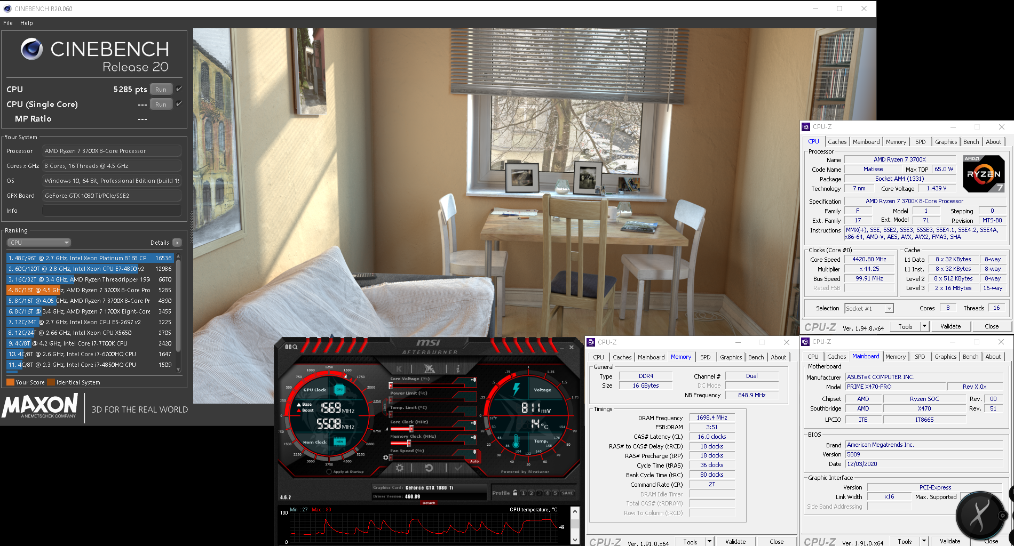Open the Help menu in Cinebench

tap(27, 23)
